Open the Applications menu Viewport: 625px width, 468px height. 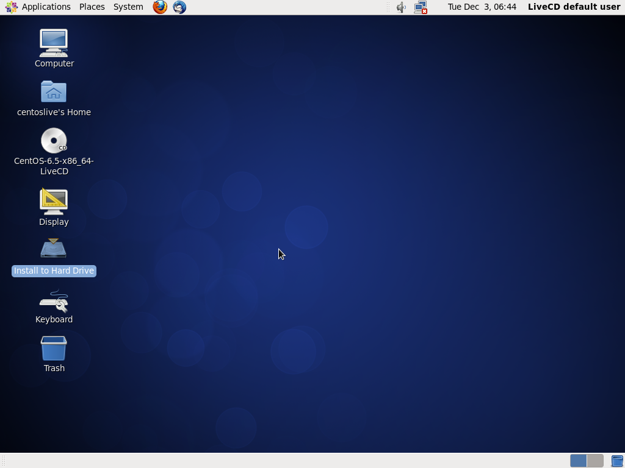[x=38, y=7]
